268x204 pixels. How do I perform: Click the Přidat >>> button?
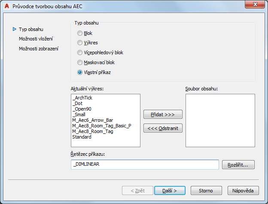click(x=163, y=114)
